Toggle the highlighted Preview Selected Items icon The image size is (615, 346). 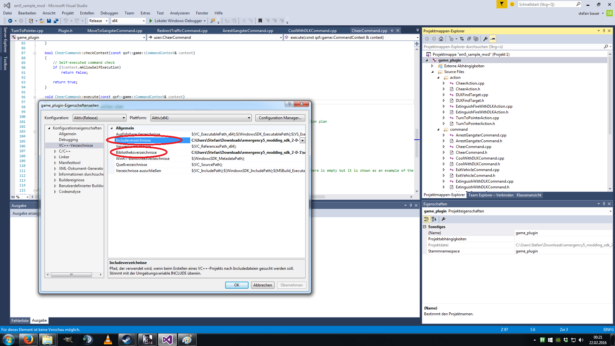coord(493,39)
